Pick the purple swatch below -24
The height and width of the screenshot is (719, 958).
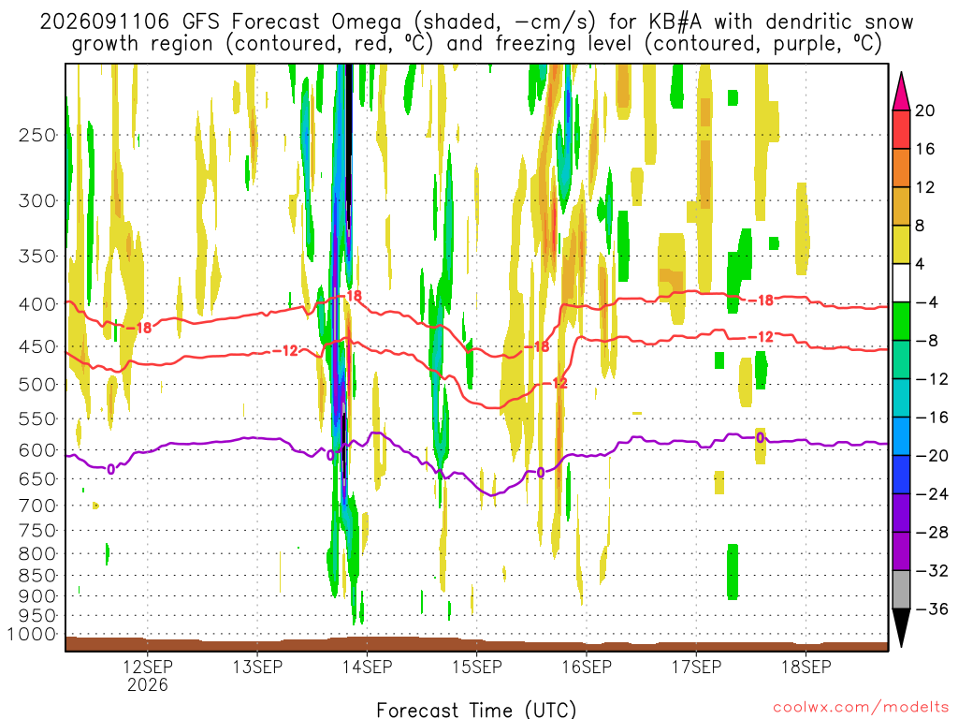(901, 513)
